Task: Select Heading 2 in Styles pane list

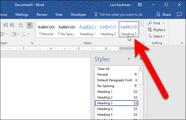Action: click(x=116, y=97)
